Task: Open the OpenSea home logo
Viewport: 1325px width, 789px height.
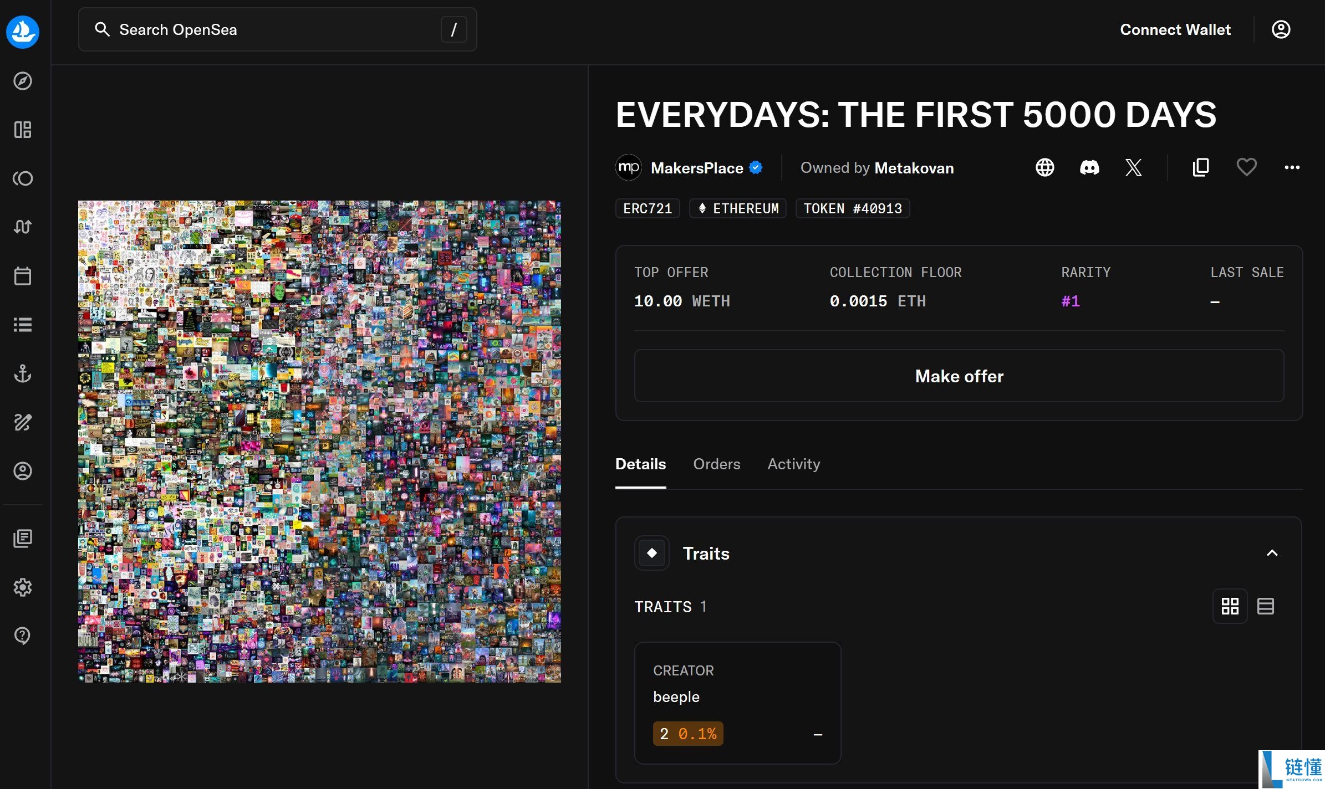Action: click(23, 32)
